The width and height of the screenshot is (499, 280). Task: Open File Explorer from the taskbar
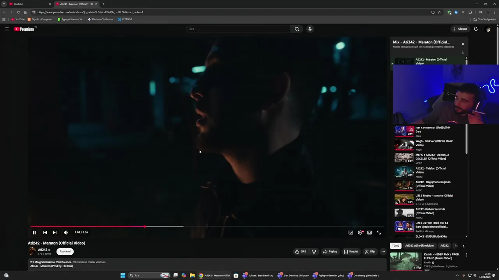[192, 275]
